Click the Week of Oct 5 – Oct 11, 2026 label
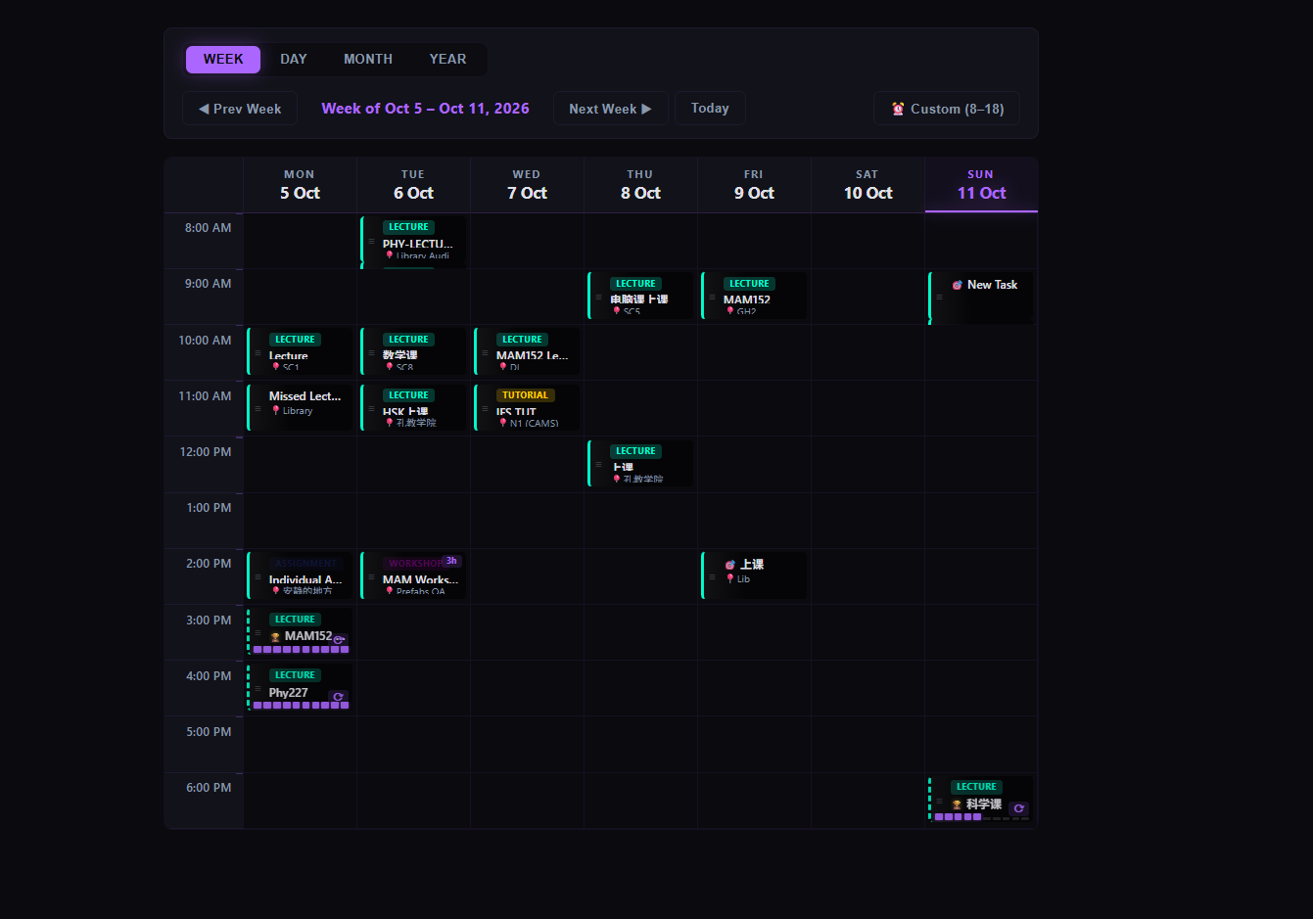This screenshot has height=919, width=1313. tap(425, 109)
